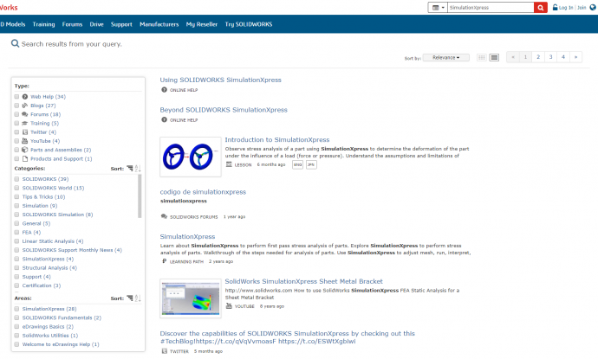Open the blue wheels lesson thumbnail
The height and width of the screenshot is (359, 598).
click(191, 157)
